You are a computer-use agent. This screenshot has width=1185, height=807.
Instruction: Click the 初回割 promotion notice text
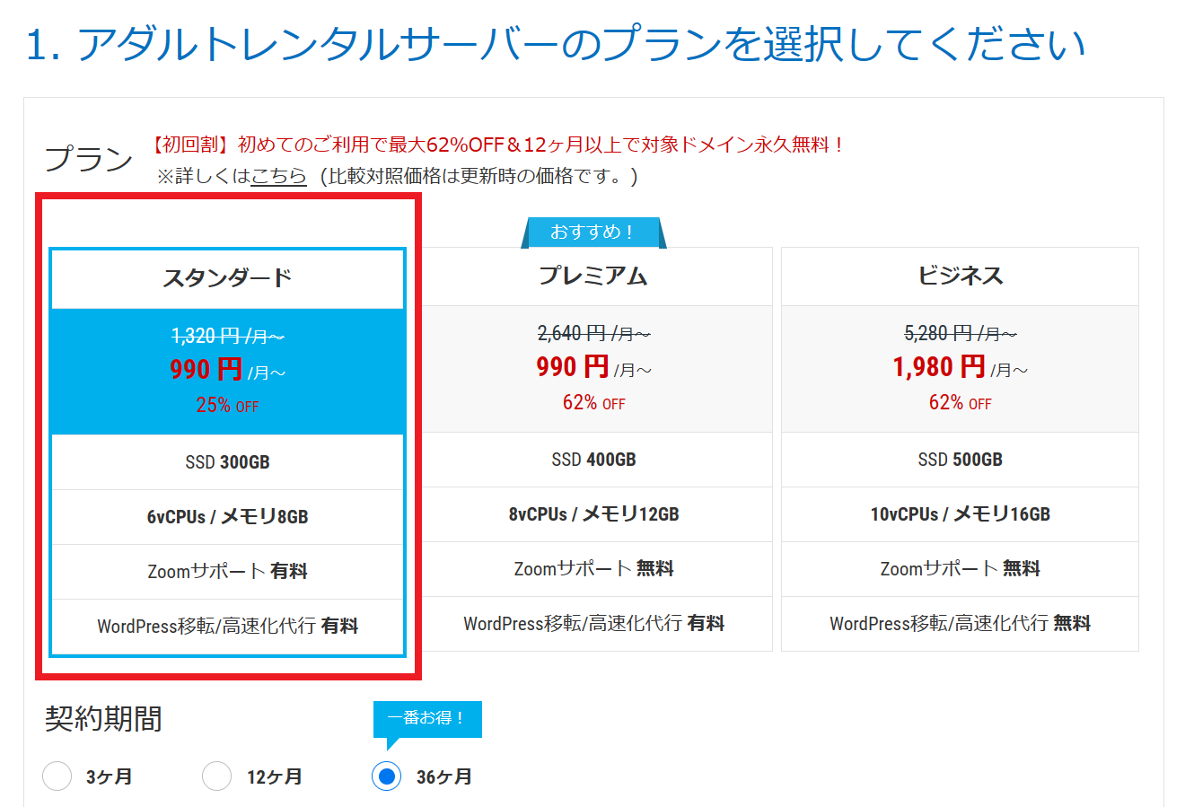498,145
